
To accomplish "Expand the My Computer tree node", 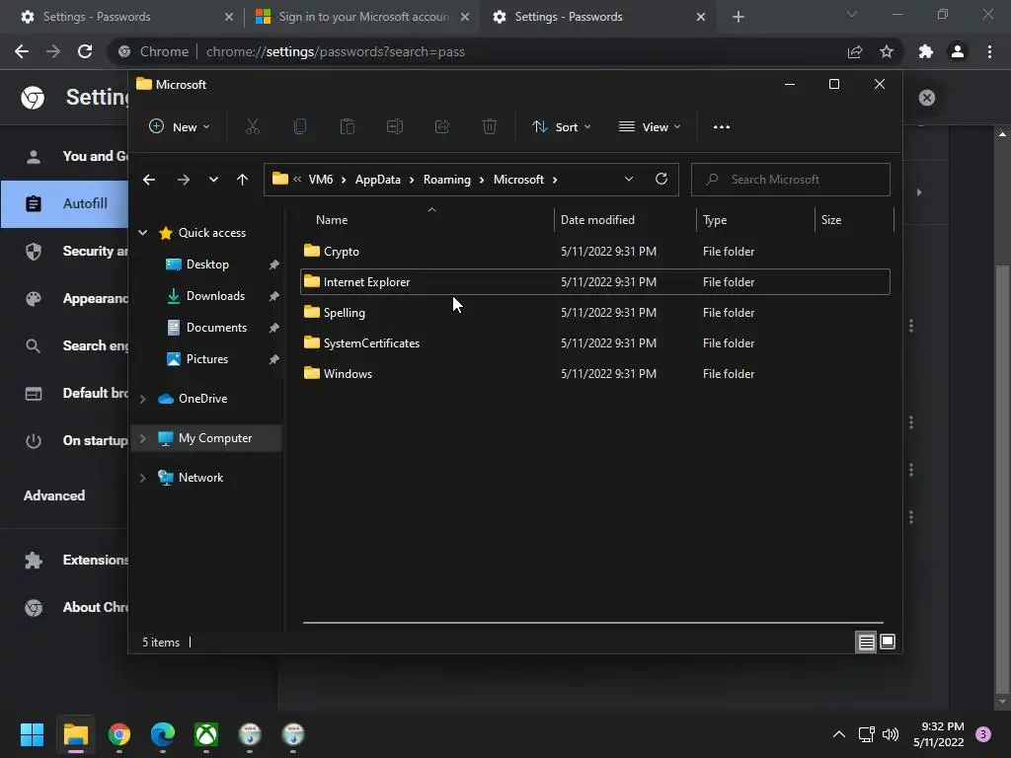I will click(142, 438).
